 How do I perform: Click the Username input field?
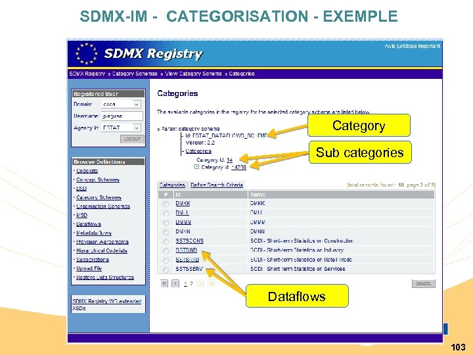[x=122, y=116]
